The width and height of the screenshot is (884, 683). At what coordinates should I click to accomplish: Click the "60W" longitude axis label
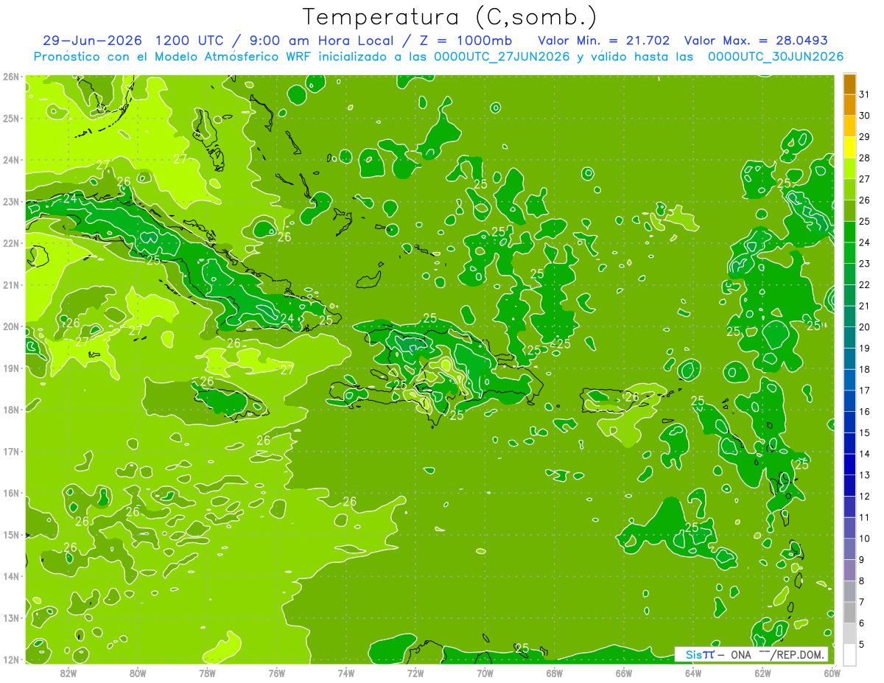(x=832, y=673)
